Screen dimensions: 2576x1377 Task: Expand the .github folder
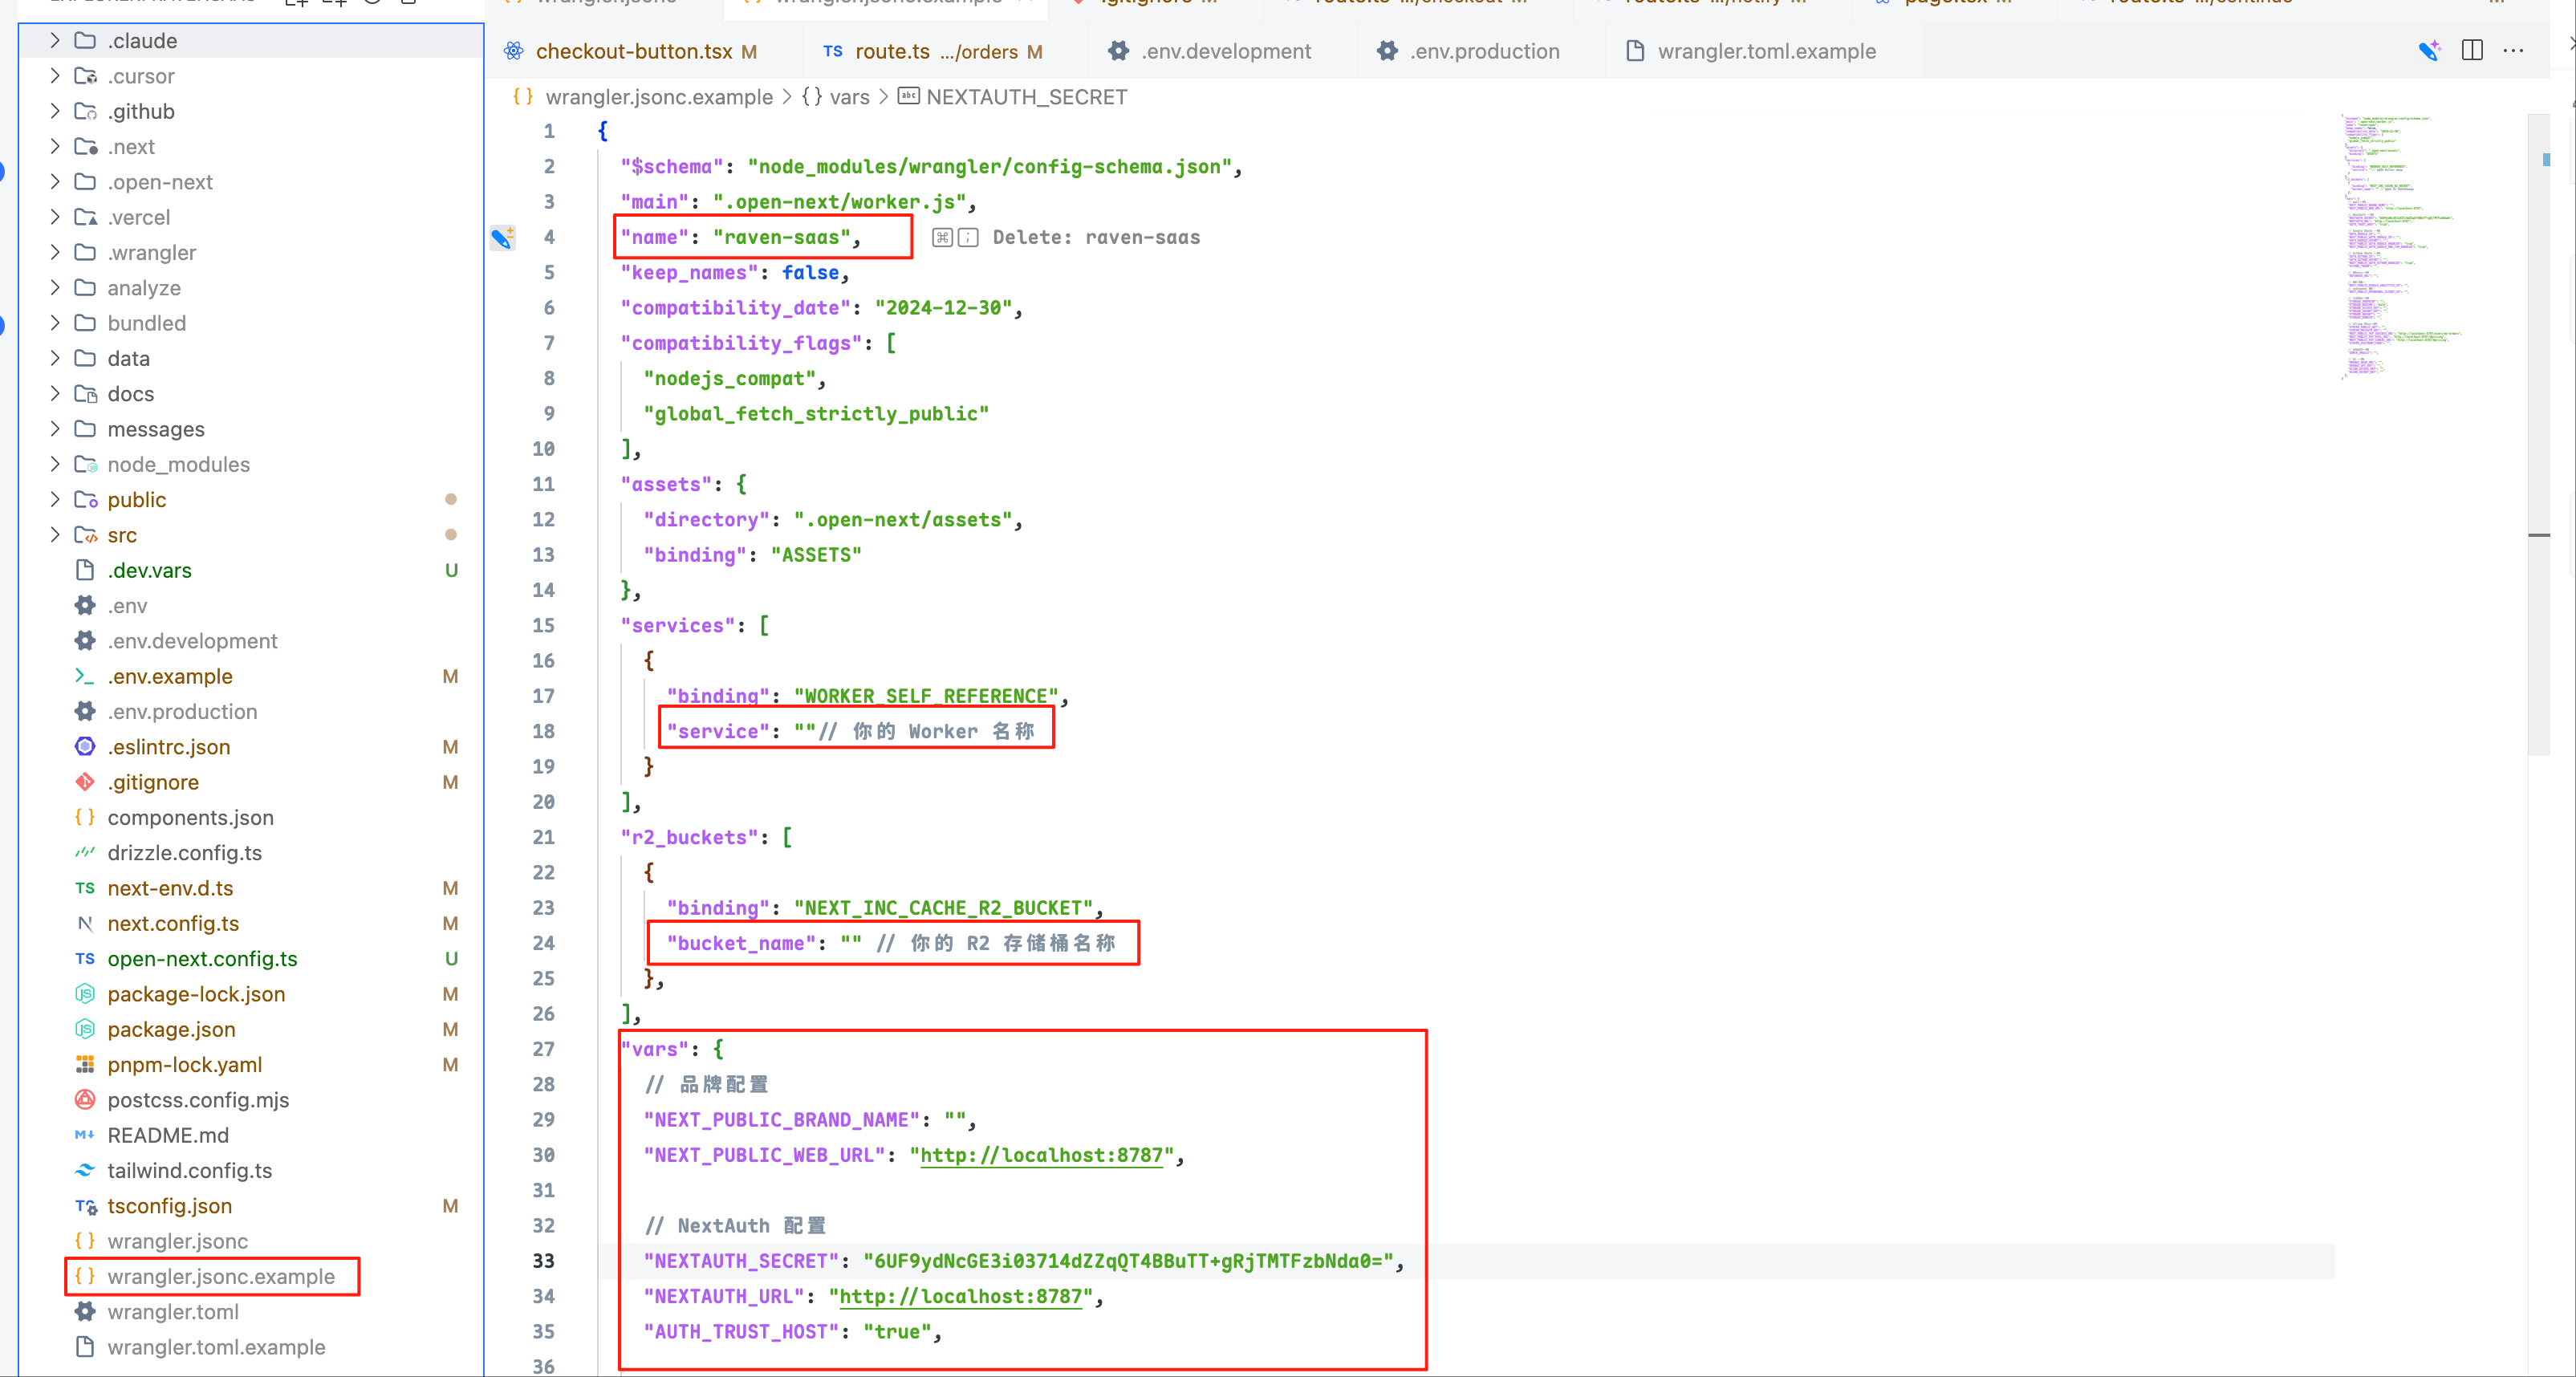pyautogui.click(x=55, y=111)
